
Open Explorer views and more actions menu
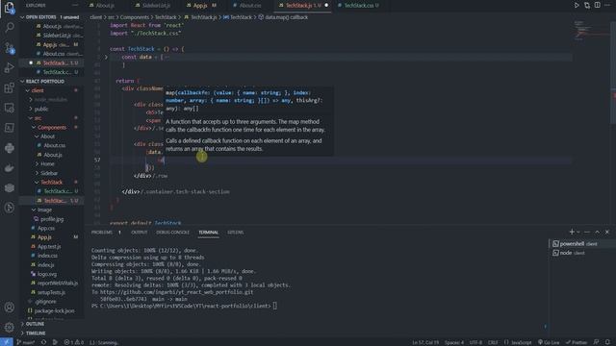coord(75,6)
